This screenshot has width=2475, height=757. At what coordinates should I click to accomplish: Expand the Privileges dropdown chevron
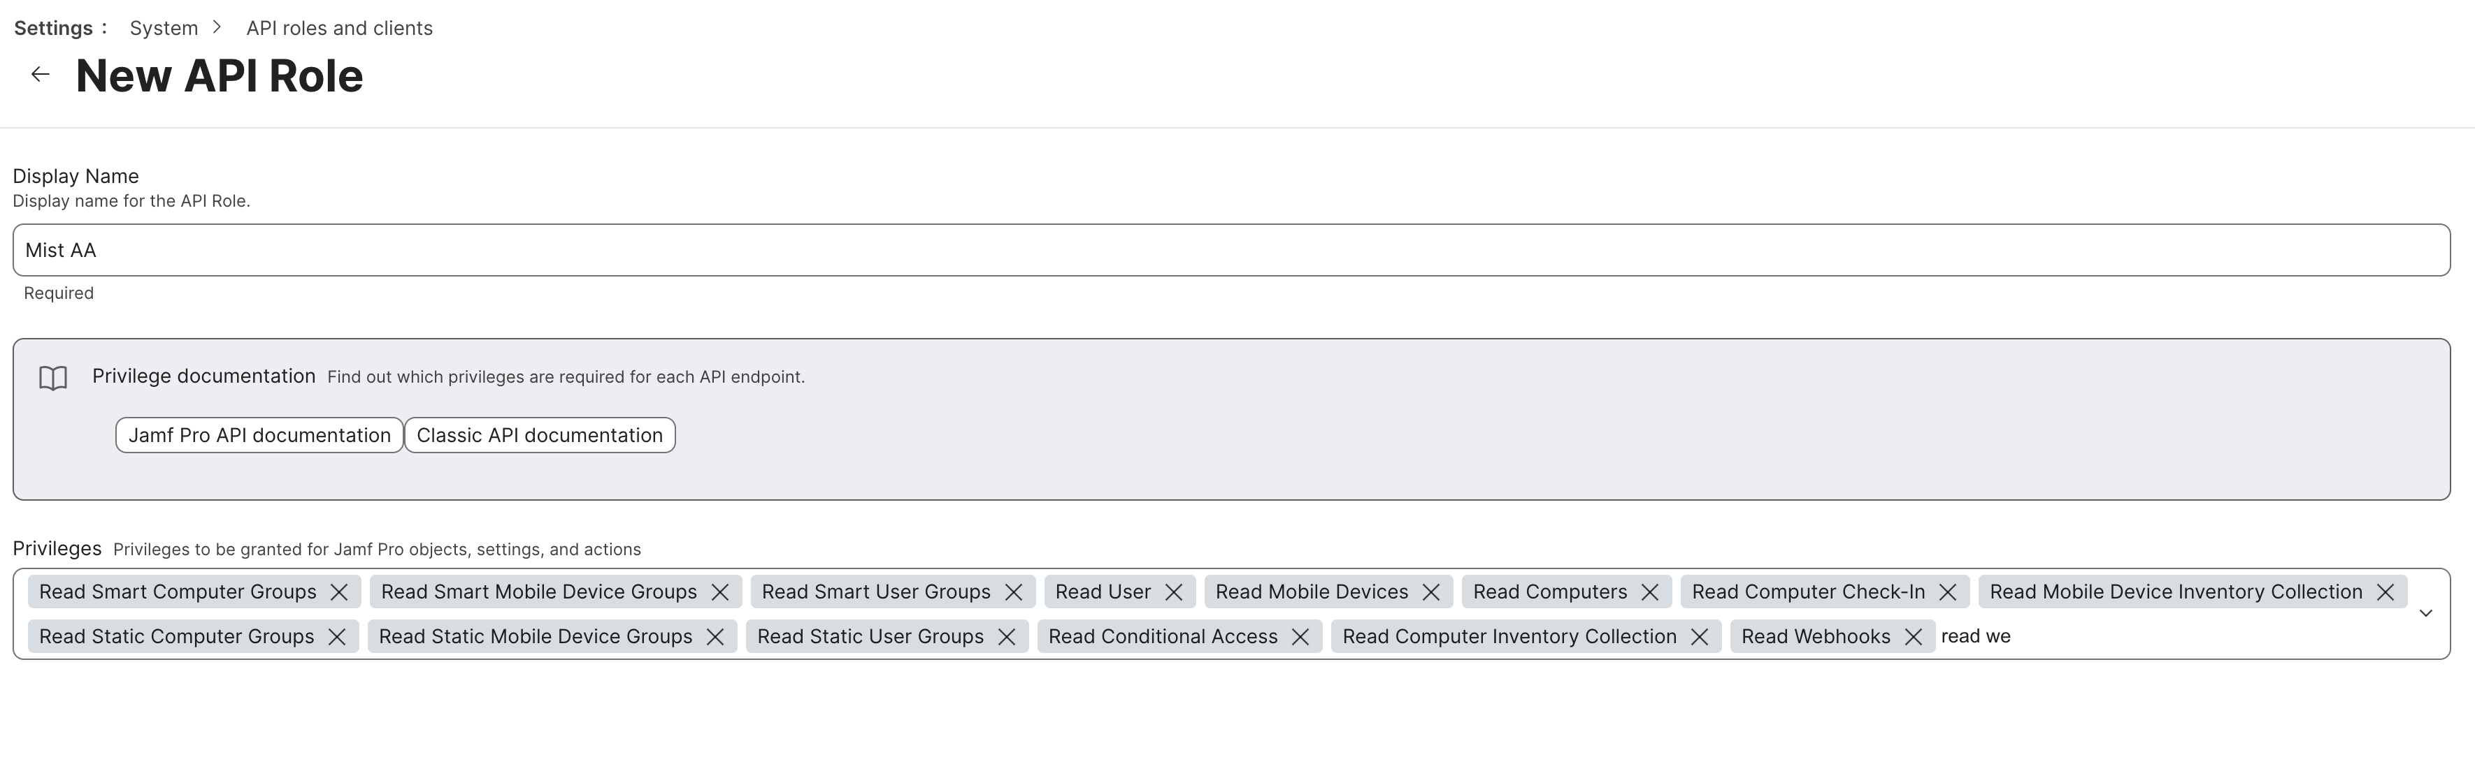pyautogui.click(x=2425, y=613)
